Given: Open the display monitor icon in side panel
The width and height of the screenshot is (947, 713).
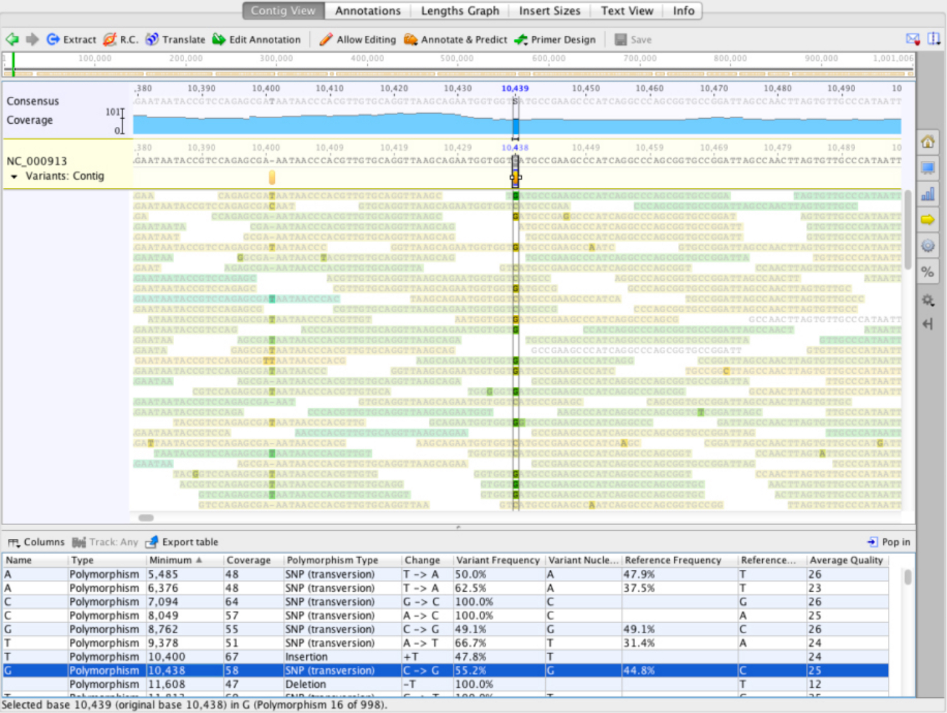Looking at the screenshot, I should (928, 168).
